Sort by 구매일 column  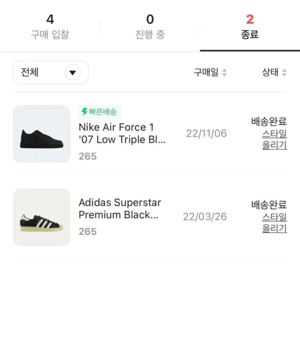pos(206,72)
